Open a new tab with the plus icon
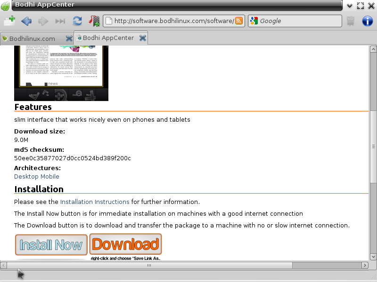The image size is (377, 282). [x=9, y=21]
